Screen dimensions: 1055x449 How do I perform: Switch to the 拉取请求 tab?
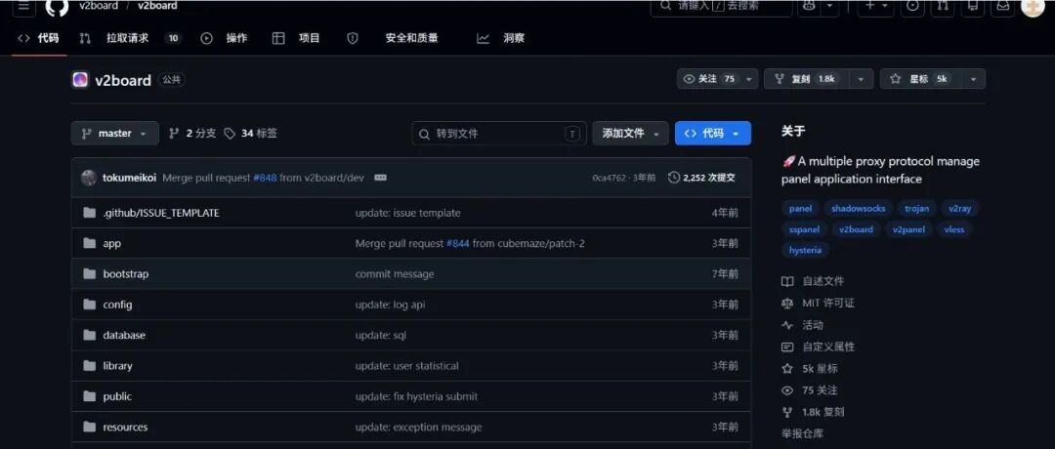tap(131, 38)
